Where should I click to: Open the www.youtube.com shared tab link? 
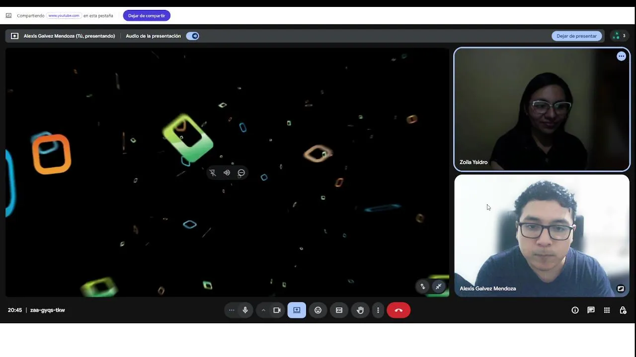[x=64, y=15]
